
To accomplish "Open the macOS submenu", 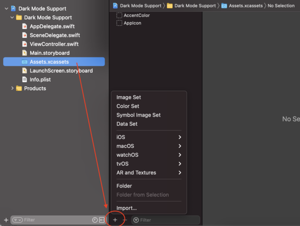I will tap(149, 146).
